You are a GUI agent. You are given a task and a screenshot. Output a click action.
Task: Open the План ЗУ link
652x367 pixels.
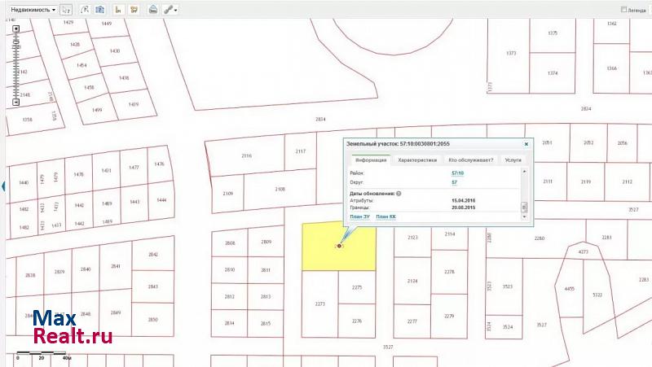[x=359, y=216]
